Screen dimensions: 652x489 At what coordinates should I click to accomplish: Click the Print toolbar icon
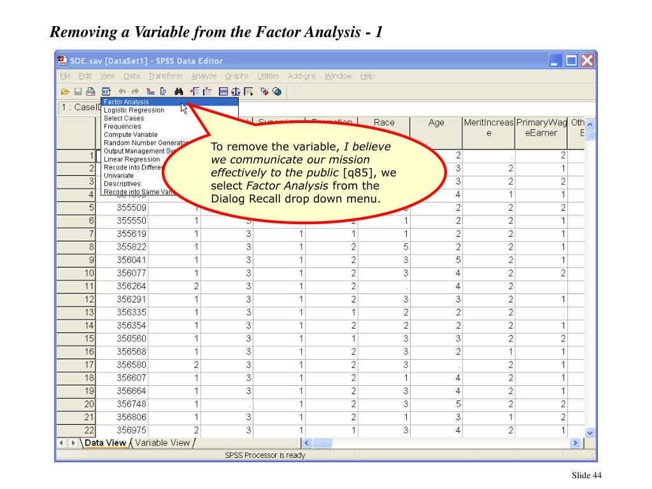click(90, 91)
